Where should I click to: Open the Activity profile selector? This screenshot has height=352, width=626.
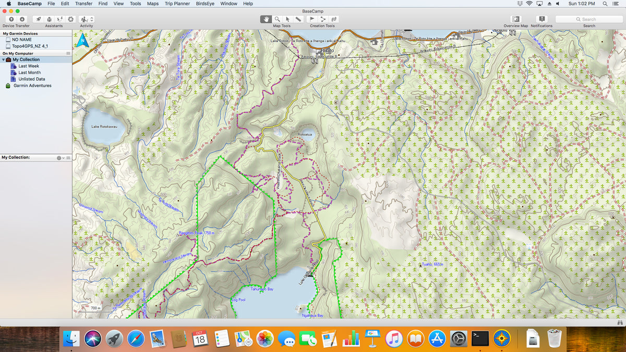pyautogui.click(x=87, y=19)
